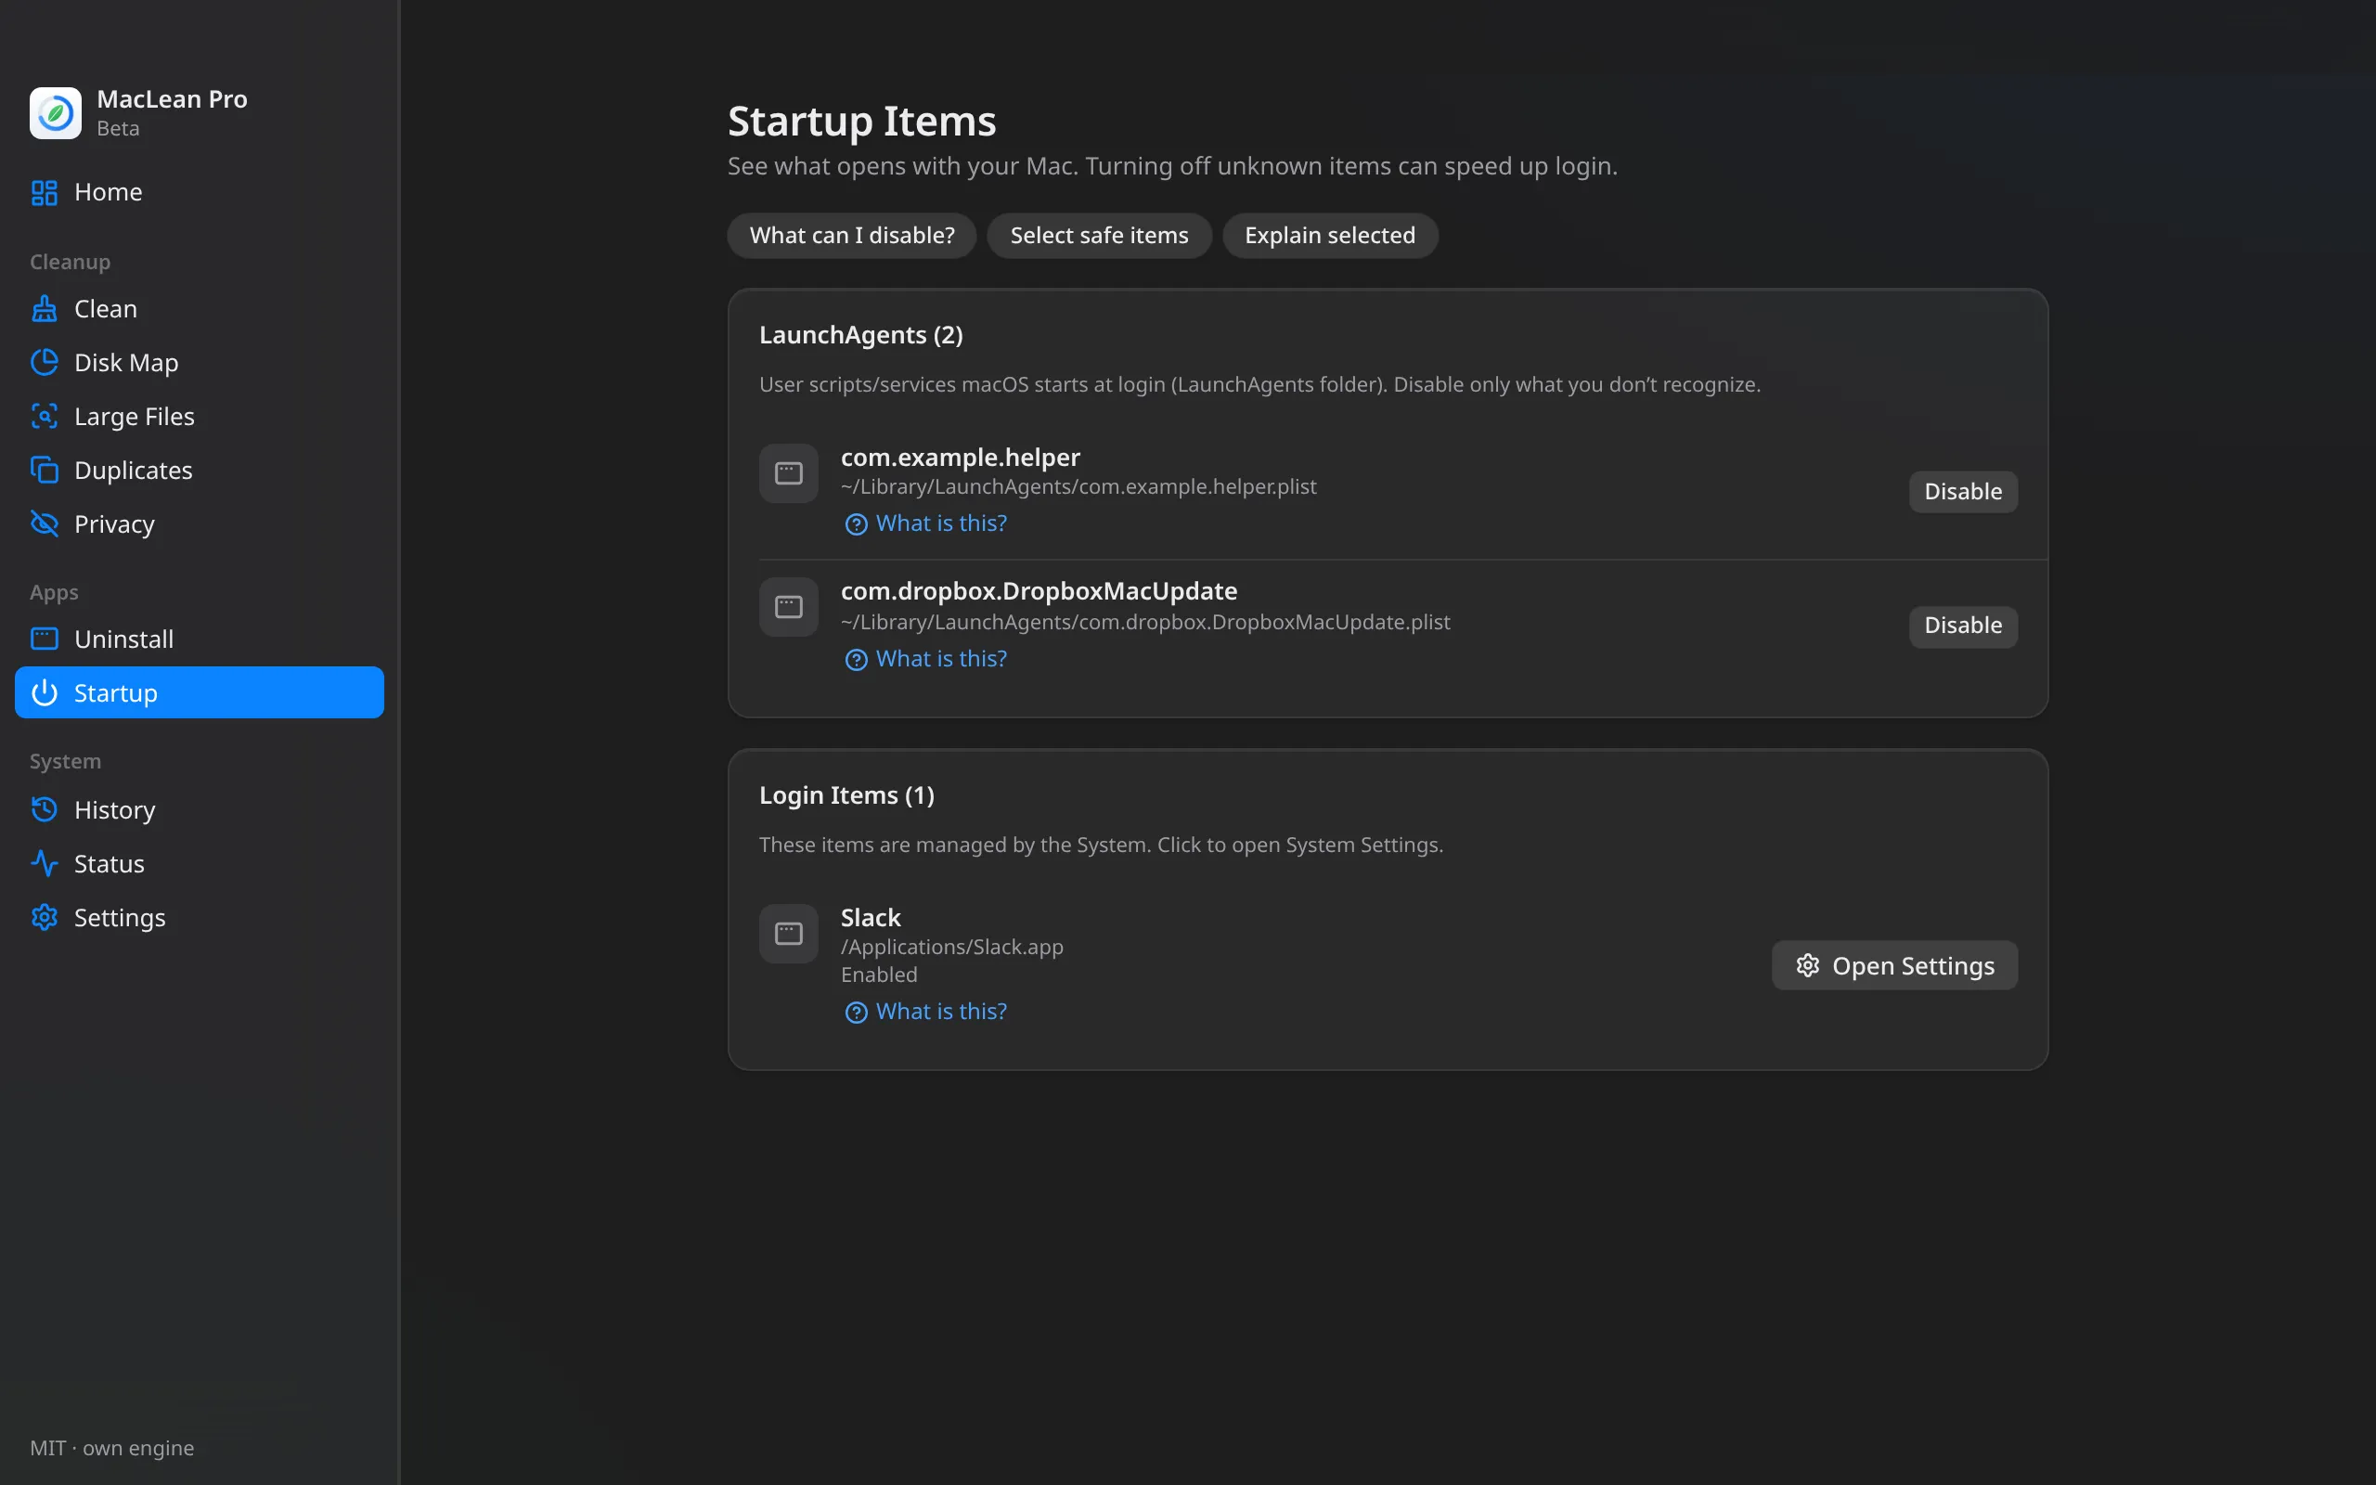The width and height of the screenshot is (2376, 1485).
Task: Click the Startup power icon
Action: [45, 693]
